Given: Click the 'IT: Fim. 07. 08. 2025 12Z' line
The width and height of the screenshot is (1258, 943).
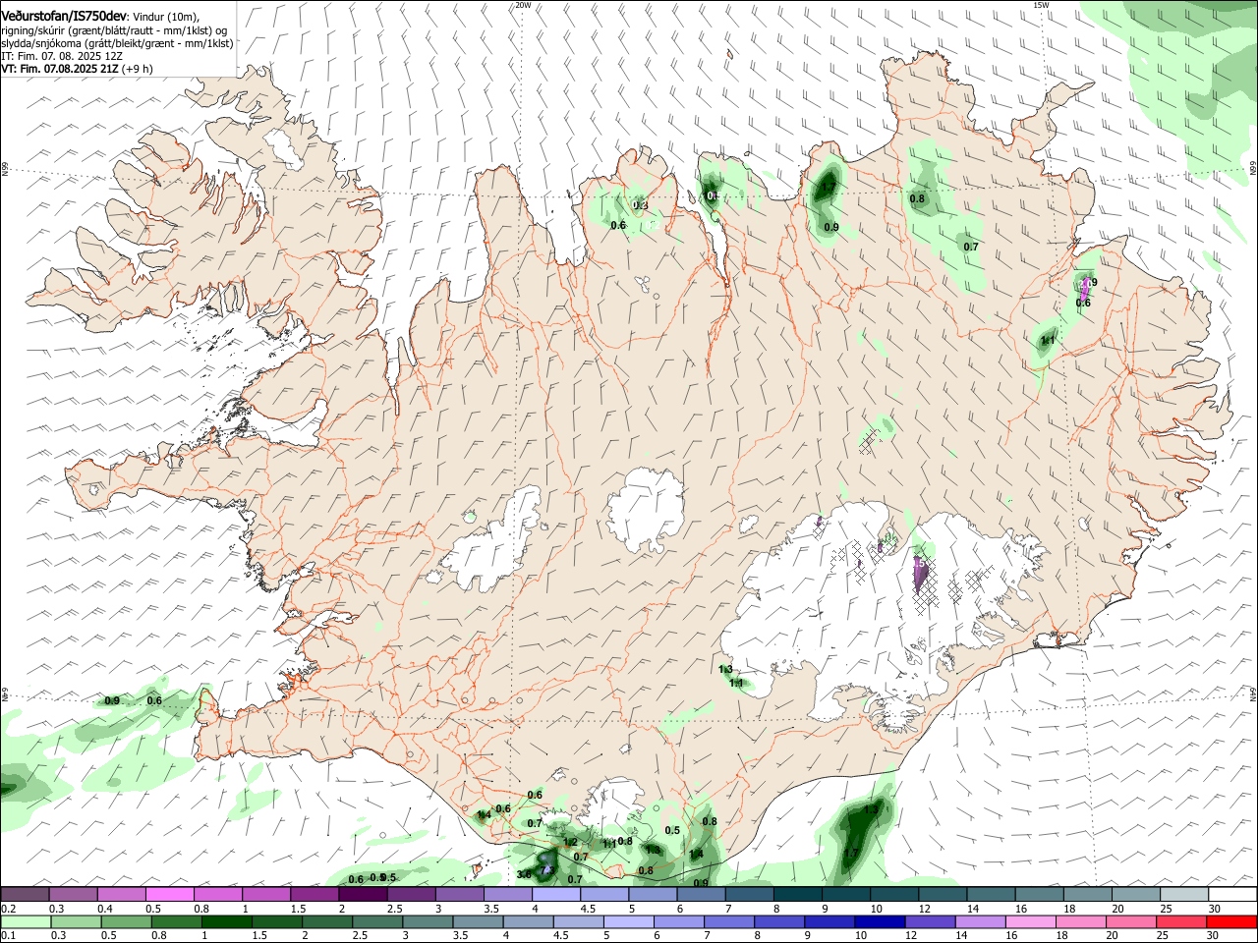Looking at the screenshot, I should [x=62, y=56].
